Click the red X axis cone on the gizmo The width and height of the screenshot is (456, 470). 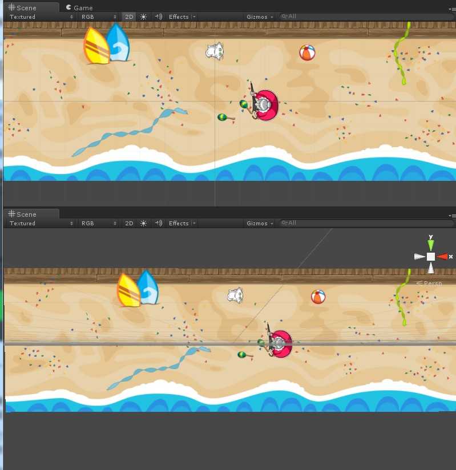pos(442,257)
